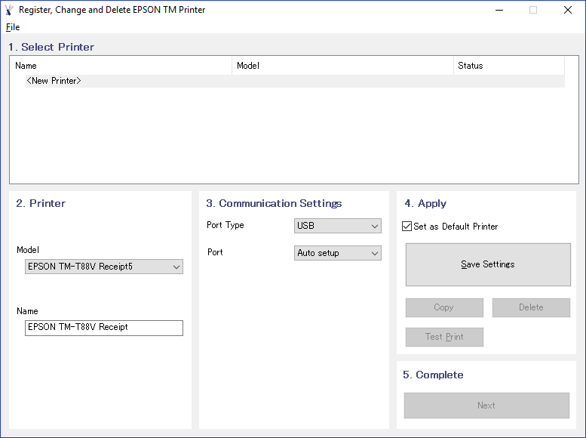Select the <New Printer> row

[x=295, y=81]
